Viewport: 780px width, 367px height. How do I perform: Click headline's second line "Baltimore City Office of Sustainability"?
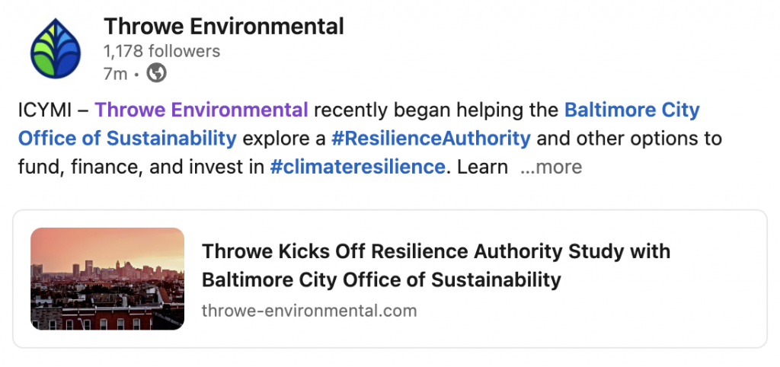pos(381,280)
